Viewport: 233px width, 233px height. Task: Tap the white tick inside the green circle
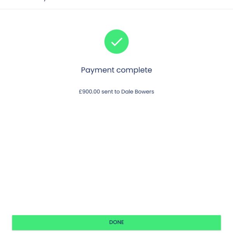click(x=116, y=42)
